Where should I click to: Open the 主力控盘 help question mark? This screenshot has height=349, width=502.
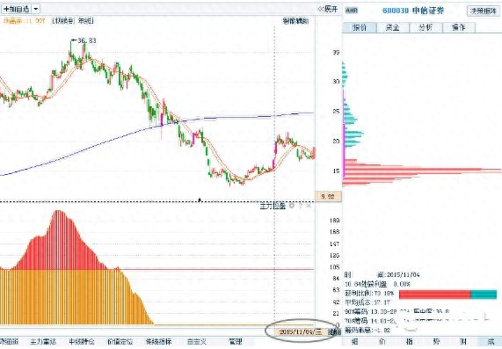301,206
